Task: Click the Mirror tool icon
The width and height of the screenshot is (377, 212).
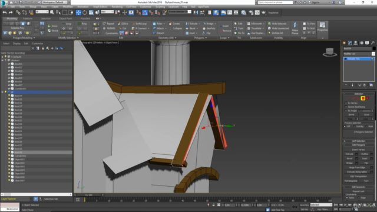Action: coord(196,12)
